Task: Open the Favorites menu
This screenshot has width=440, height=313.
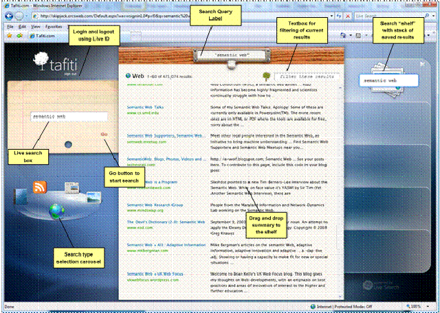Action: (x=54, y=25)
